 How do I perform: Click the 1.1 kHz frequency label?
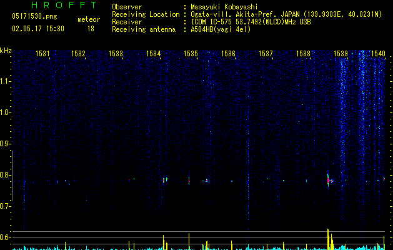click(x=5, y=81)
